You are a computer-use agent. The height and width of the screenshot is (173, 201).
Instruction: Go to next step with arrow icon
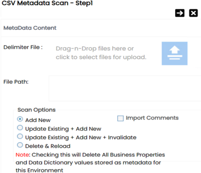180,13
